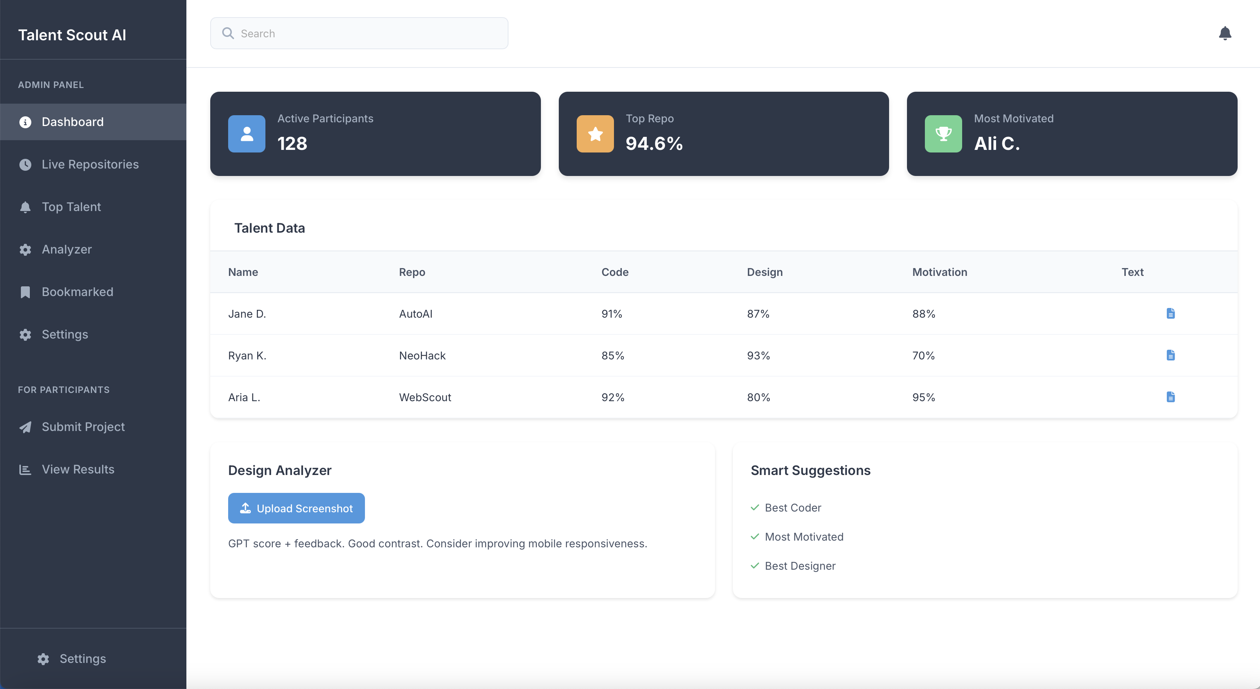
Task: Open Settings at the sidebar bottom
Action: click(82, 659)
